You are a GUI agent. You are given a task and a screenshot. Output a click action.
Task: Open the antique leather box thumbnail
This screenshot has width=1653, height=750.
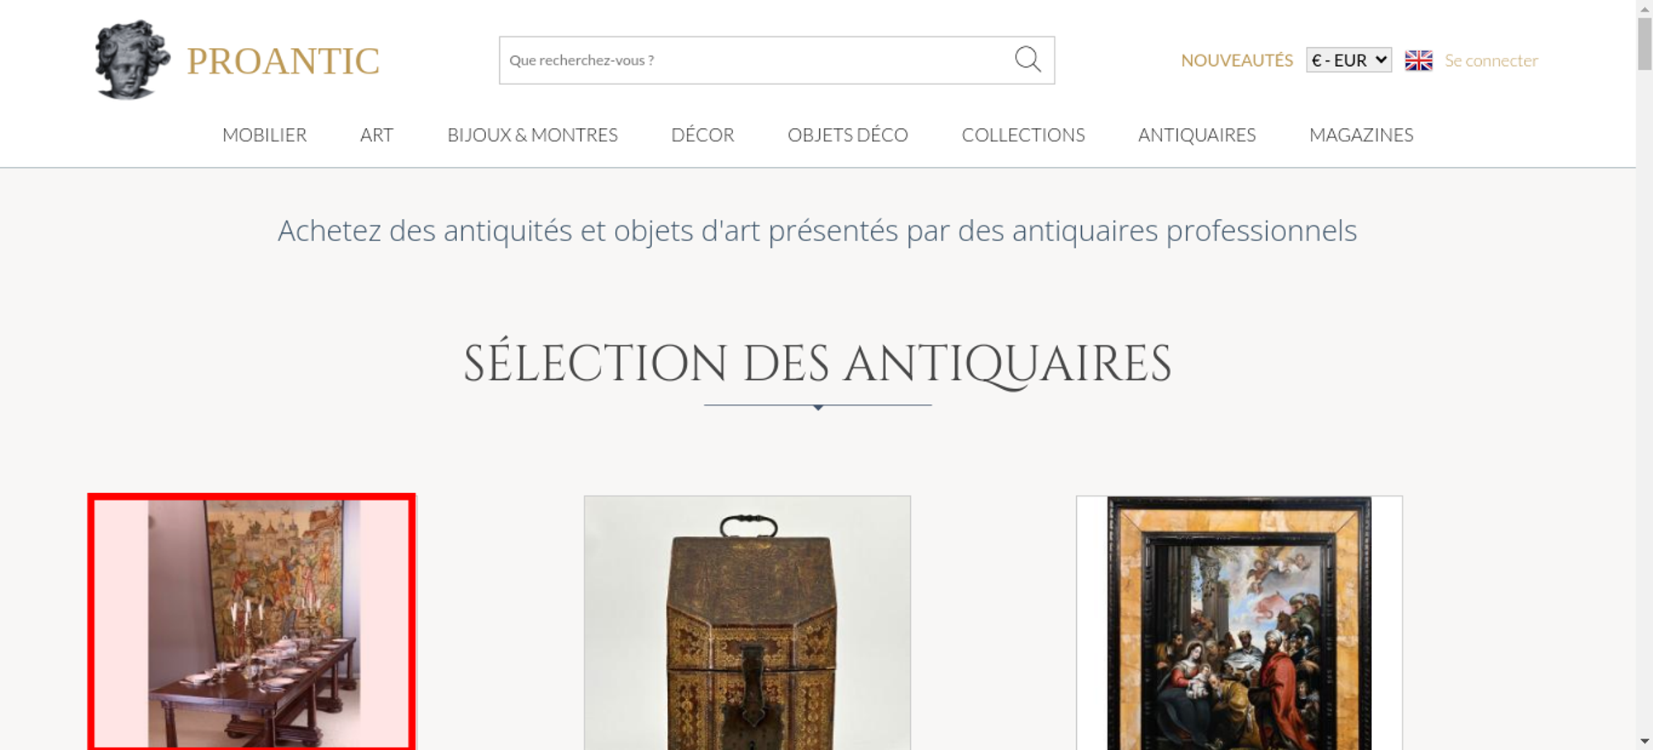(747, 623)
